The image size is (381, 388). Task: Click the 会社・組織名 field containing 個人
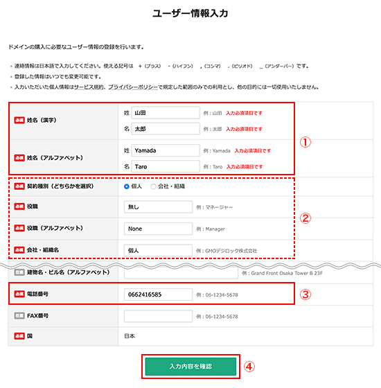[159, 250]
